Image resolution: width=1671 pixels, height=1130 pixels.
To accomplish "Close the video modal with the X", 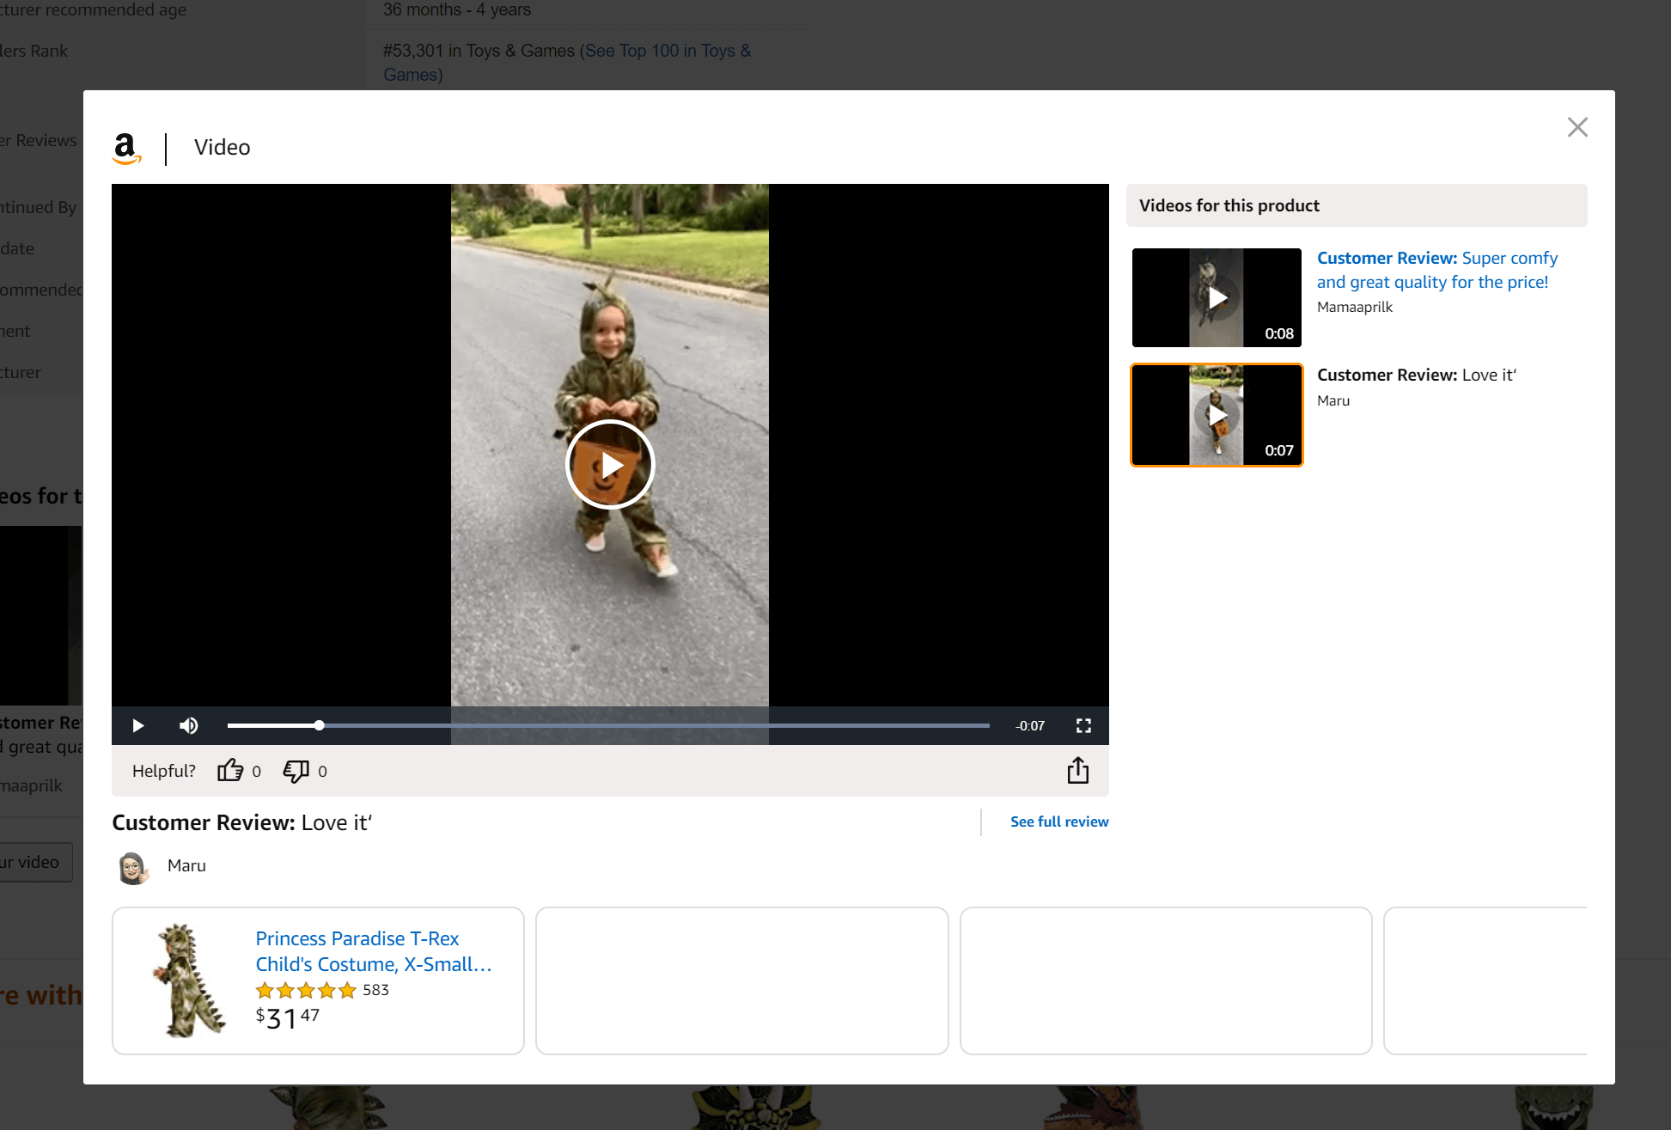I will [x=1577, y=127].
